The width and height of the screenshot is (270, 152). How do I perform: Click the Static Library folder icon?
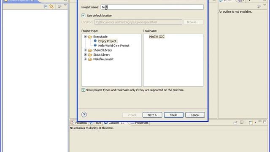click(90, 55)
